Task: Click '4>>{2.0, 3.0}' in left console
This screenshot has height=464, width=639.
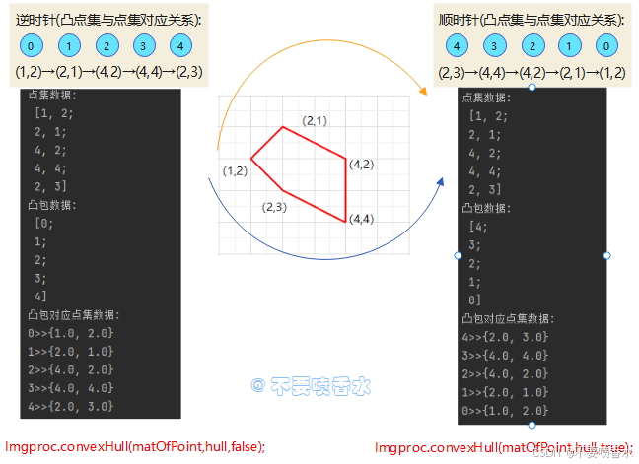Action: pyautogui.click(x=70, y=406)
